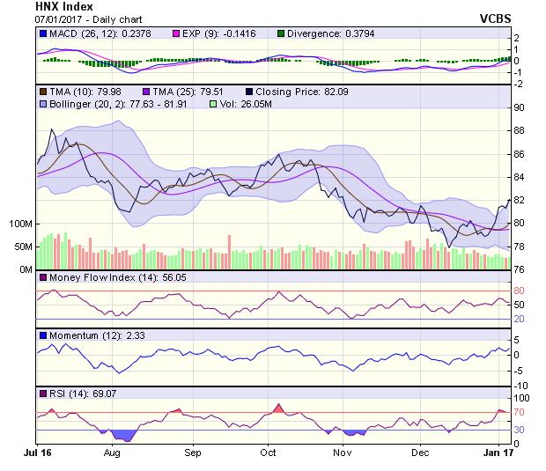
Task: Select the Momentum (12) legend swatch
Action: 43,335
